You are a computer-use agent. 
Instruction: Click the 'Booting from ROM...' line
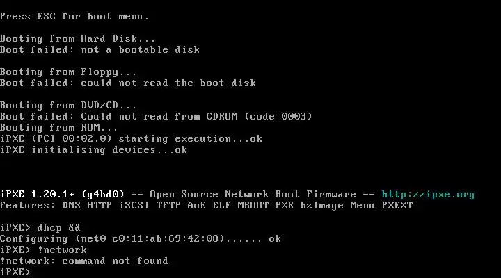coord(58,128)
